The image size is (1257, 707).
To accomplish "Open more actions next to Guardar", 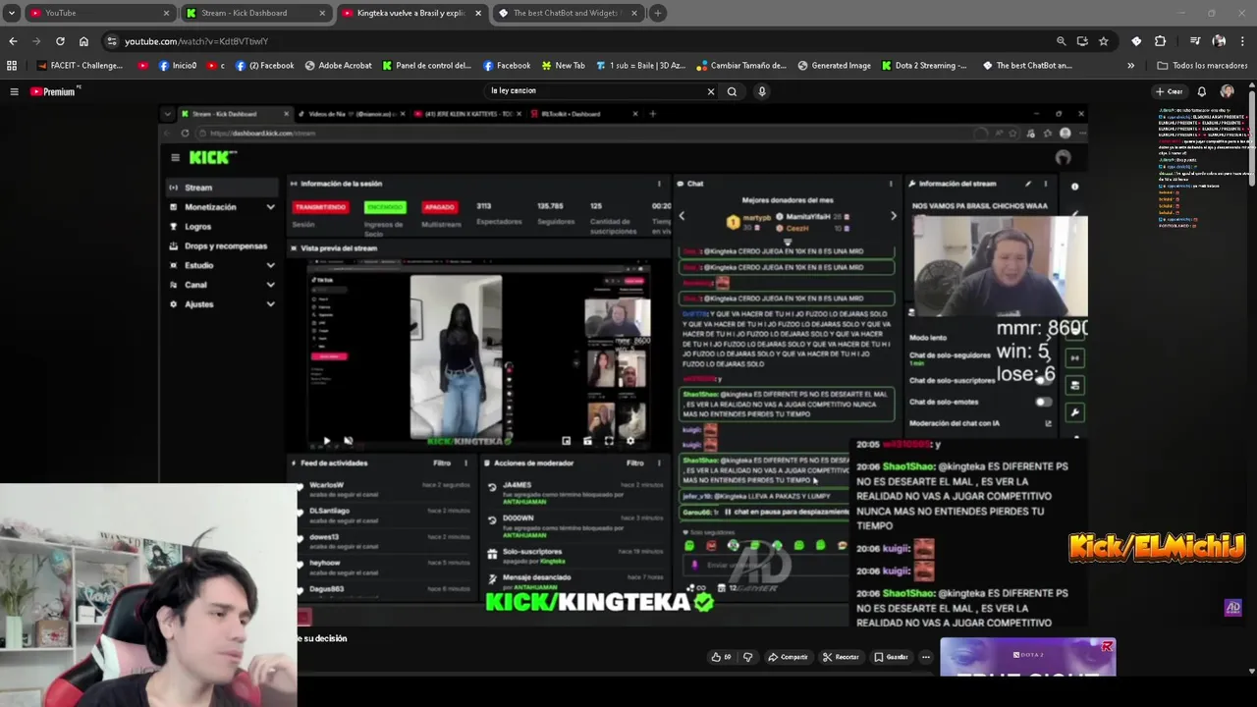I will coord(925,657).
